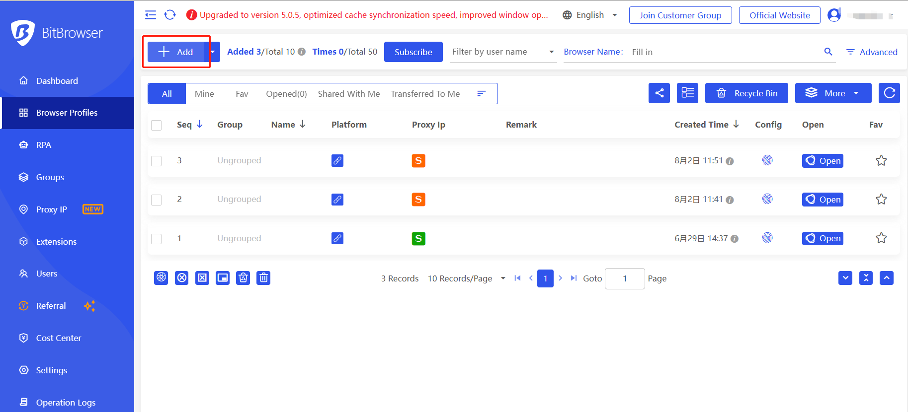Open RPA in the sidebar
Viewport: 908px width, 412px height.
point(67,145)
